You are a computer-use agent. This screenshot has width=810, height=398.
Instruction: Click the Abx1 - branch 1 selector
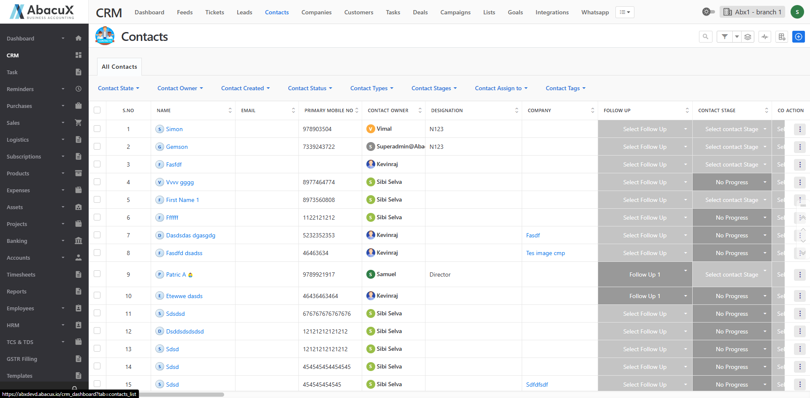point(753,12)
